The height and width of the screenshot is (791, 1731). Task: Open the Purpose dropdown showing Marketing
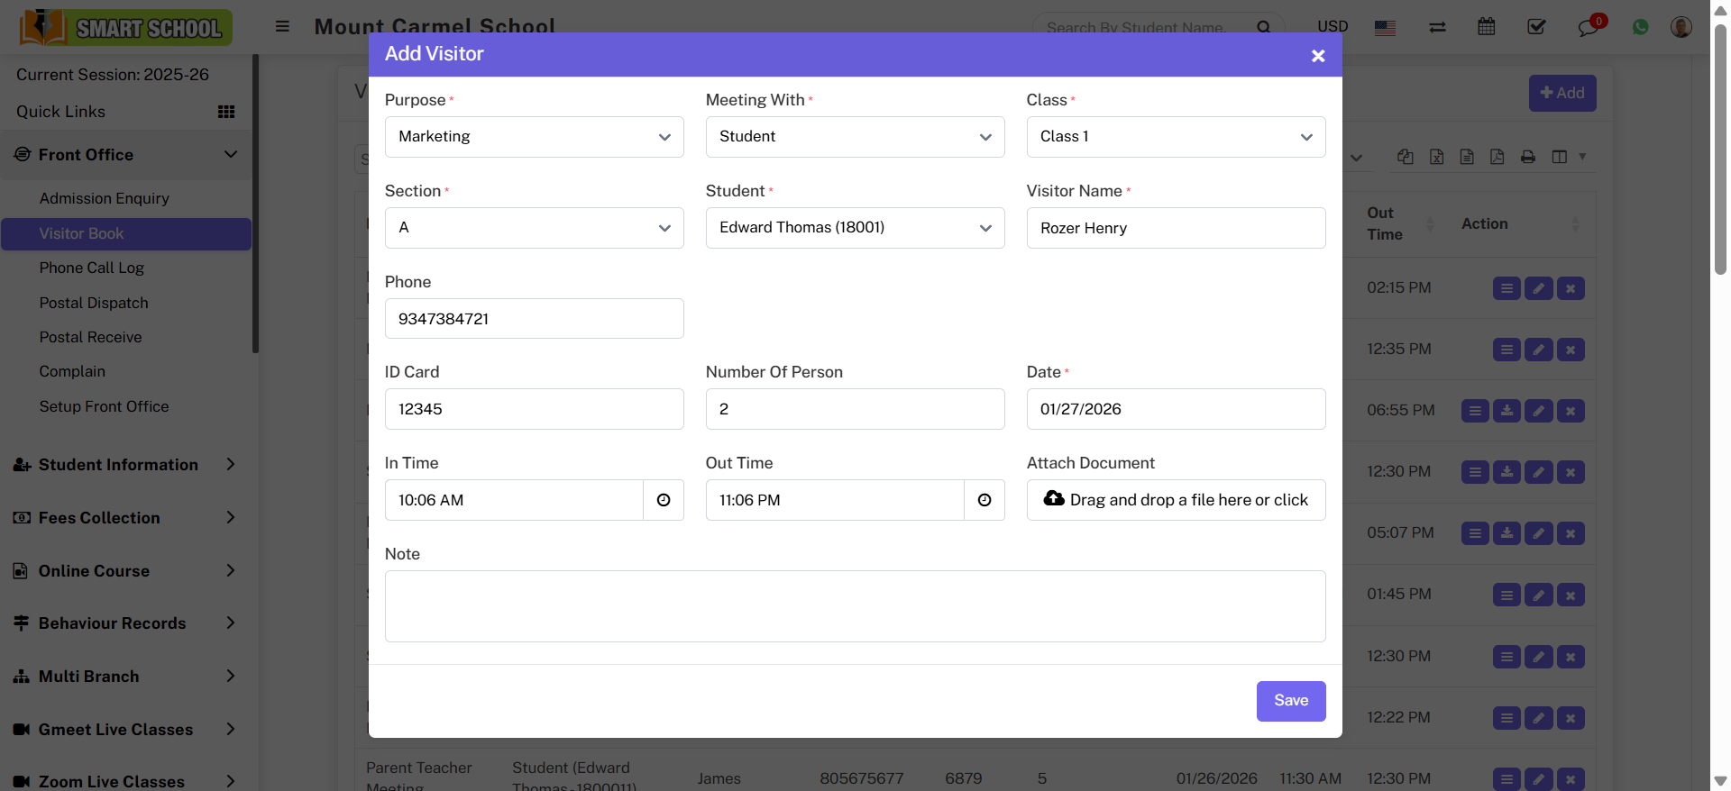click(534, 137)
